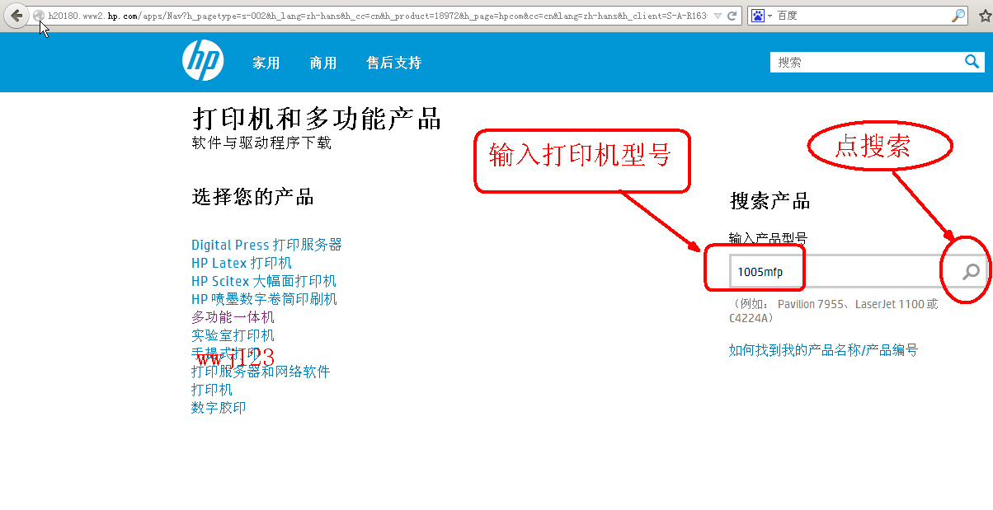Click the HP header 搜索 field
The width and height of the screenshot is (993, 510).
865,62
